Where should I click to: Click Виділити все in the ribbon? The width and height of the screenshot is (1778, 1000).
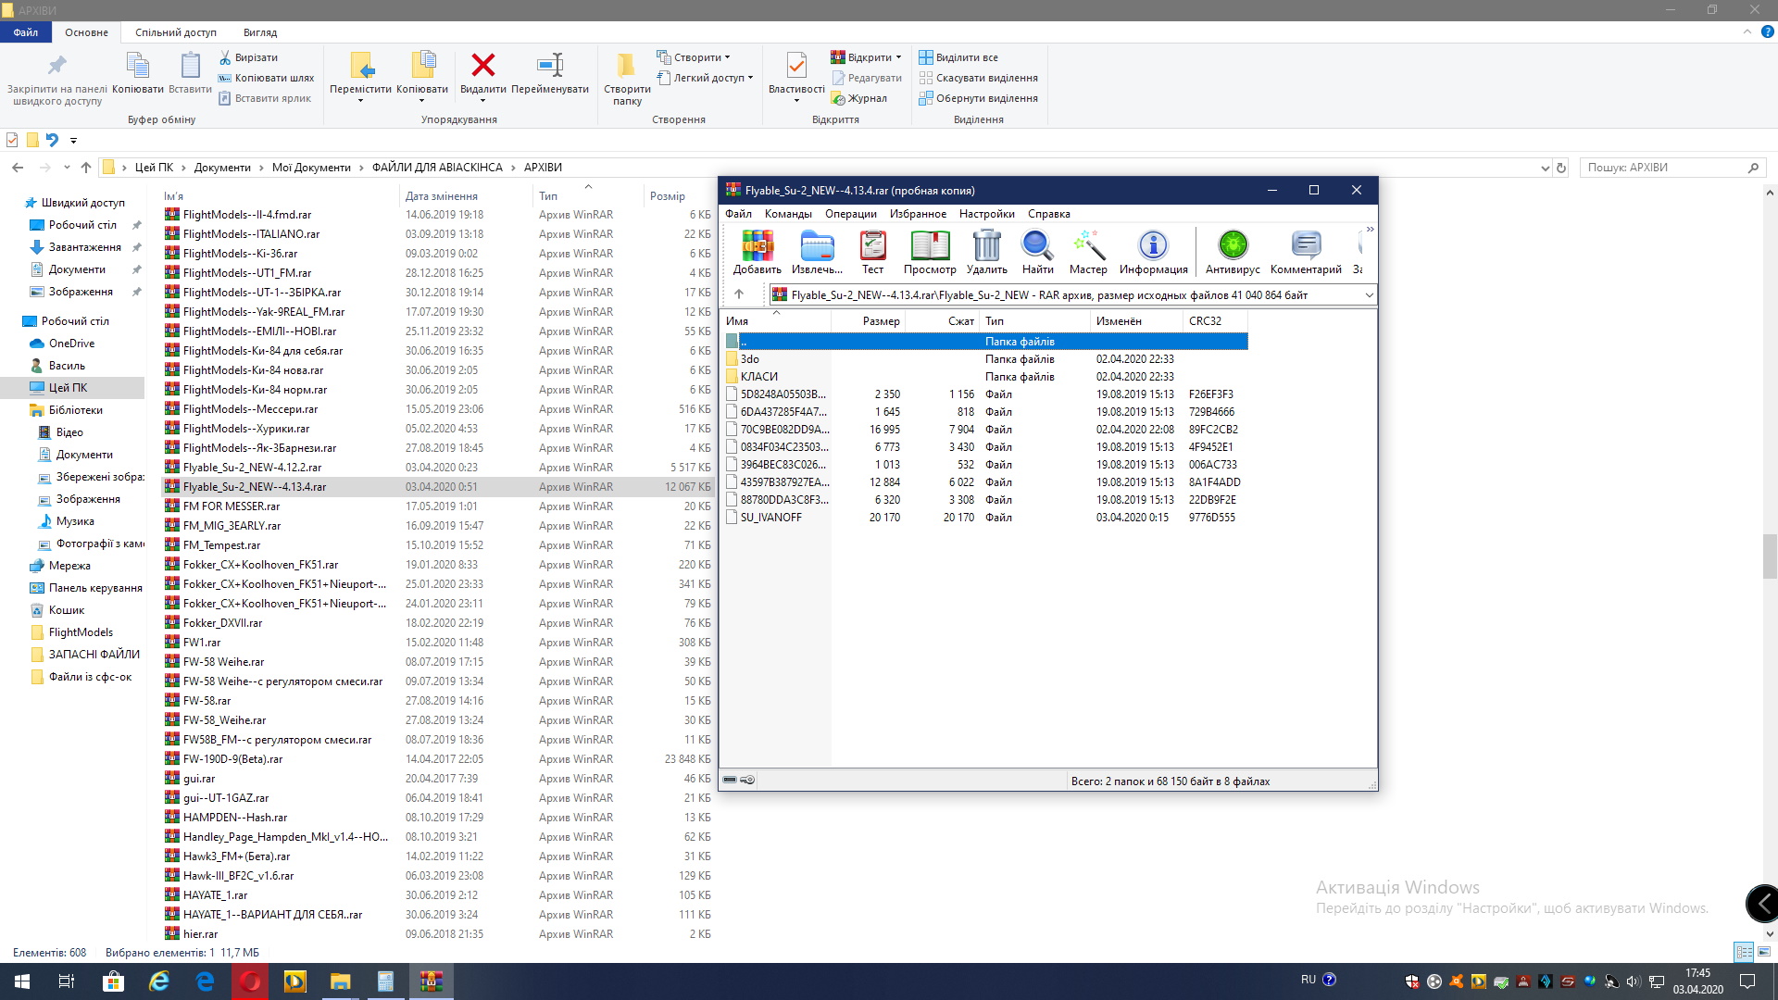(x=966, y=57)
